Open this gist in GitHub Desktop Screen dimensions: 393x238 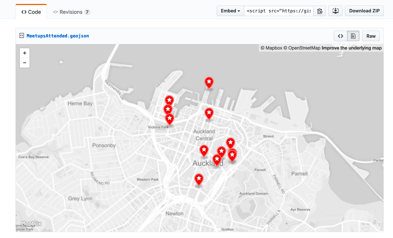point(335,11)
